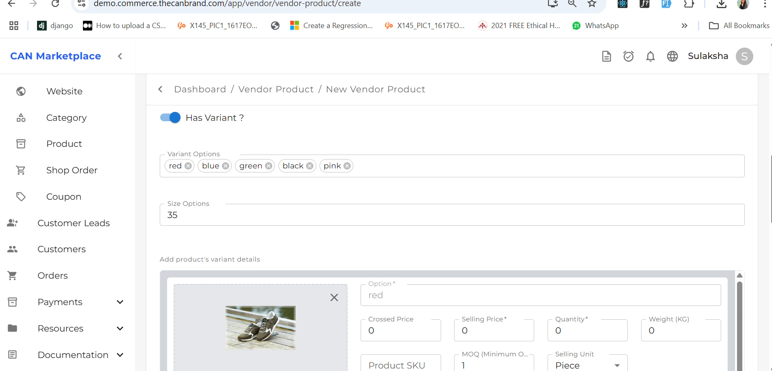Open the alarm clock reminders icon

628,56
